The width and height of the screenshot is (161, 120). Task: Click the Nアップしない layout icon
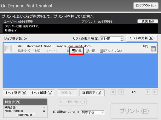(x=101, y=51)
